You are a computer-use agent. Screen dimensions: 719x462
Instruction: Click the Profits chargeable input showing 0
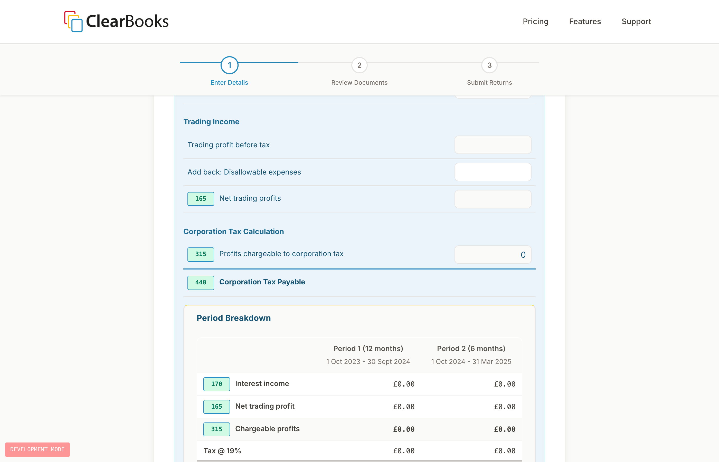click(493, 254)
